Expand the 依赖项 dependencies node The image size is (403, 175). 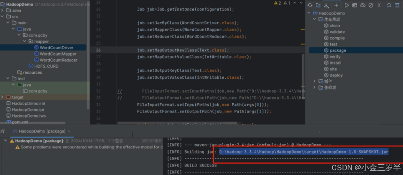(x=314, y=88)
